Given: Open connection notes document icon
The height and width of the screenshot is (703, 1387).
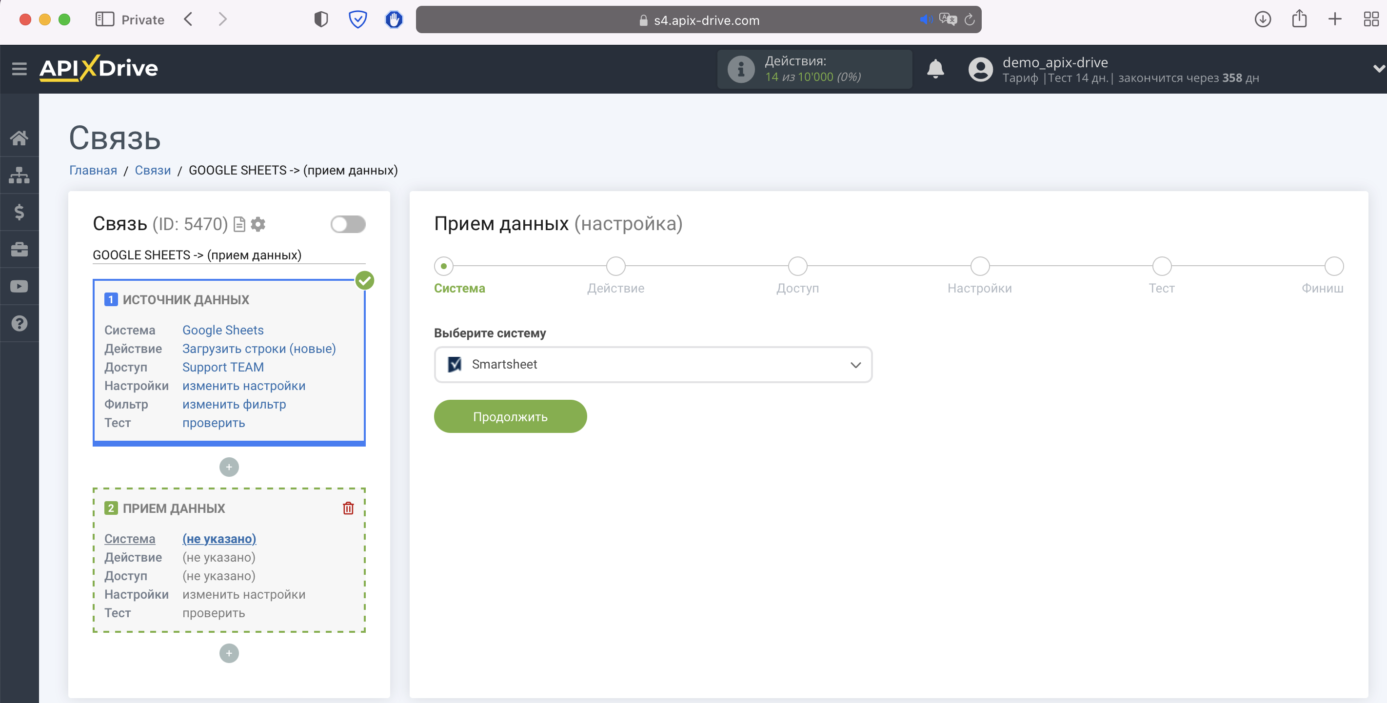Looking at the screenshot, I should [x=239, y=224].
